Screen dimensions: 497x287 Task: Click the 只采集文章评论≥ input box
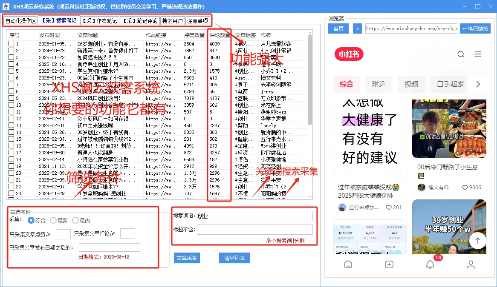(x=128, y=233)
